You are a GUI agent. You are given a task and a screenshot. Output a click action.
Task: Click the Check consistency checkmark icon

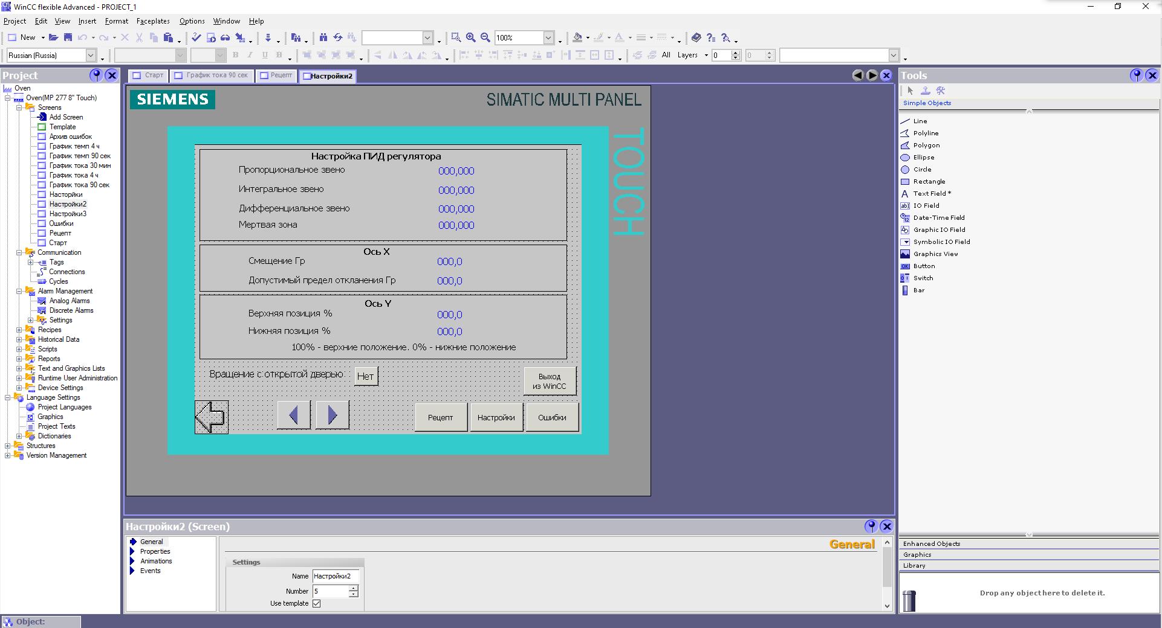tap(196, 37)
